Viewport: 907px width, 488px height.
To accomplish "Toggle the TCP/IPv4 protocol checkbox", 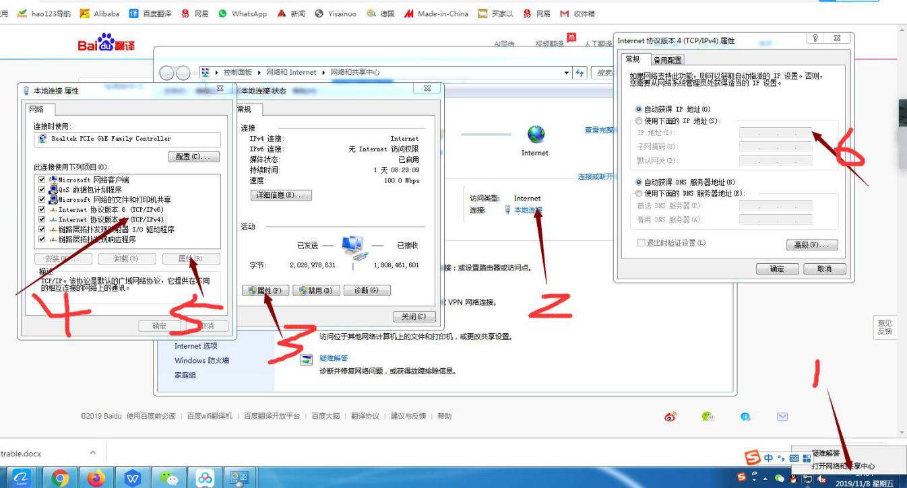I will coord(42,219).
